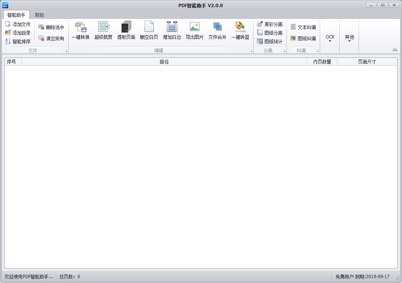Click the 提取页面 extract pages icon
The image size is (402, 283).
click(x=126, y=31)
